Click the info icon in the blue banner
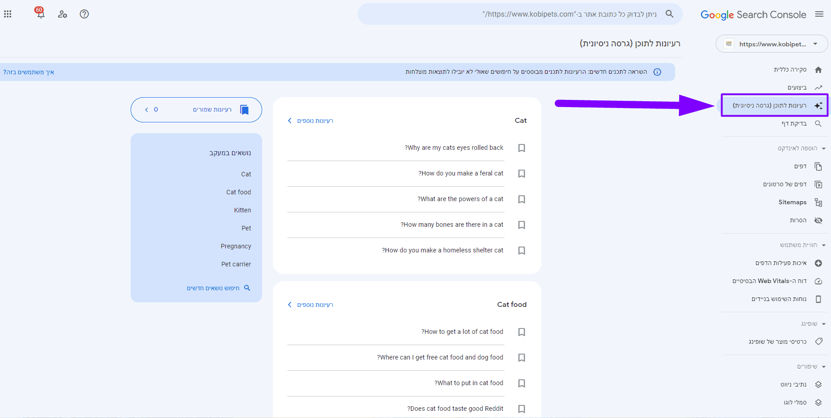Image resolution: width=831 pixels, height=418 pixels. pyautogui.click(x=657, y=72)
